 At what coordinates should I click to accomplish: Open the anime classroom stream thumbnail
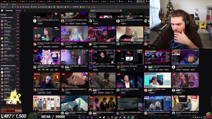[x=47, y=103]
